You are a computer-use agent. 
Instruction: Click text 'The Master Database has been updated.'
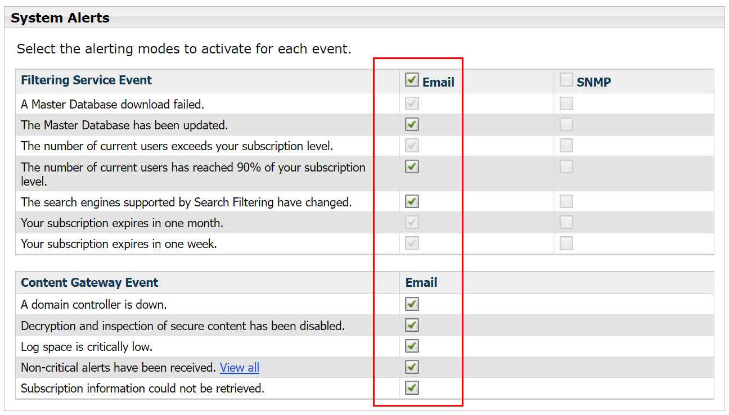point(124,125)
